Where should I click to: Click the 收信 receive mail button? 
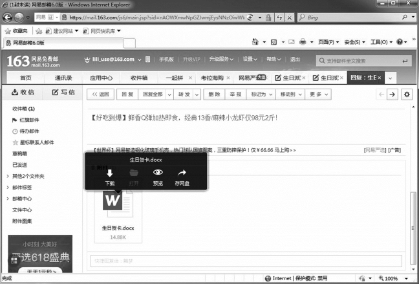point(23,93)
